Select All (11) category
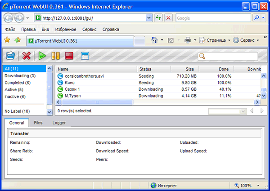Screen dimensions: 270x191 [24, 69]
